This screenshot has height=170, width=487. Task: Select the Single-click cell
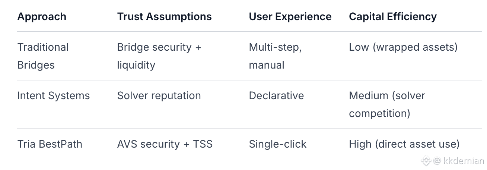[277, 144]
